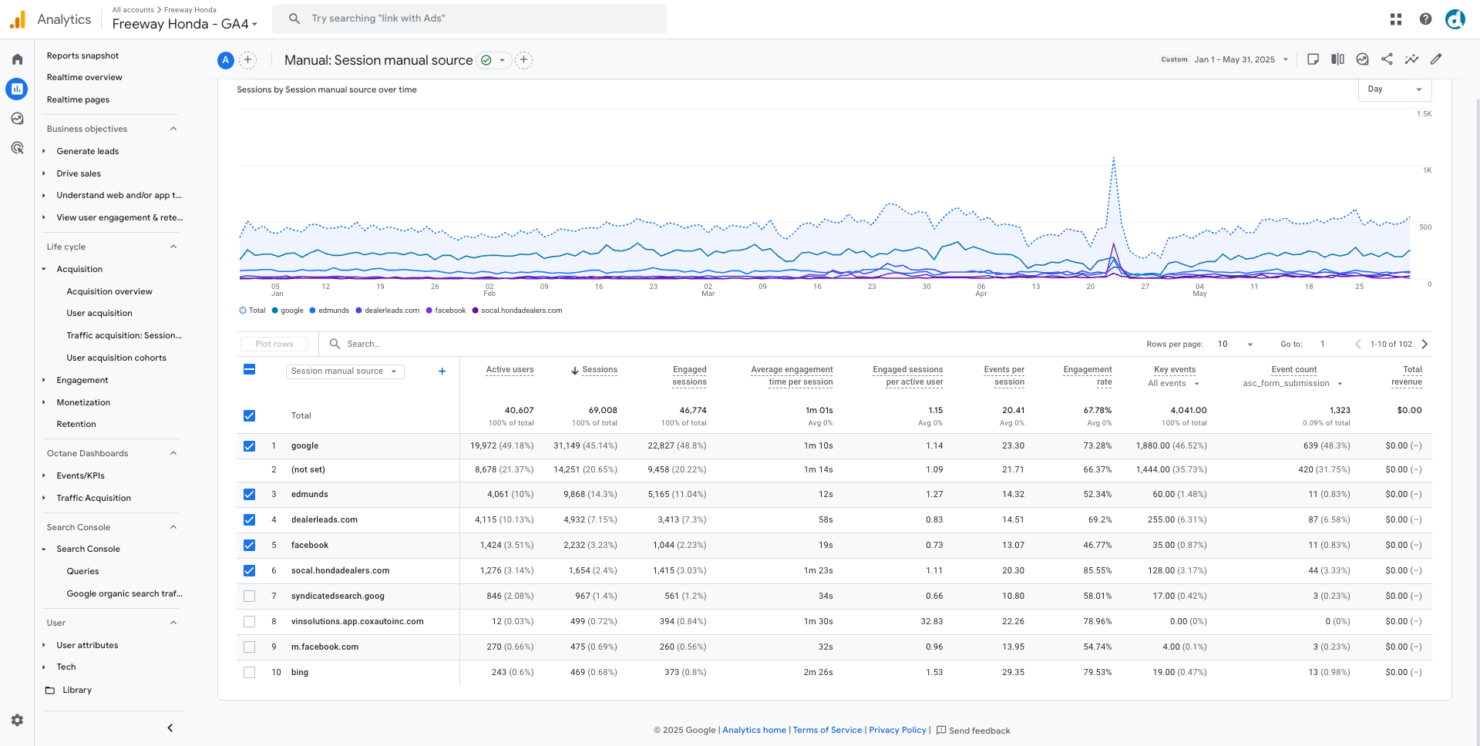Viewport: 1480px width, 746px height.
Task: Click the annotations note icon
Action: coord(1313,59)
